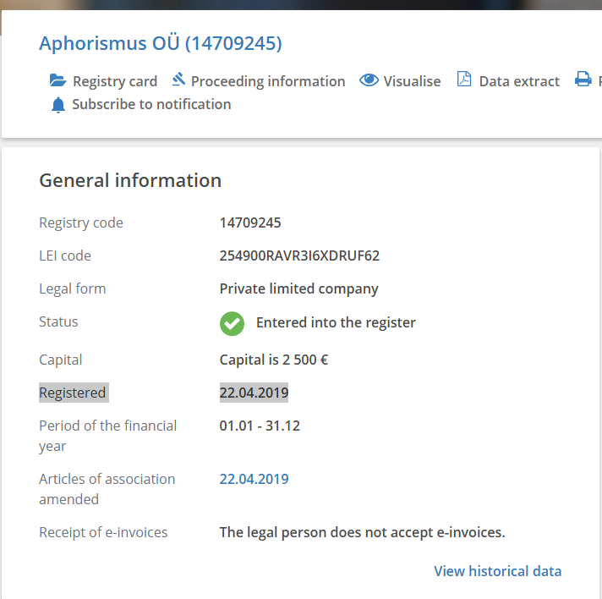Click the printer icon in the toolbar
The width and height of the screenshot is (602, 599).
583,80
